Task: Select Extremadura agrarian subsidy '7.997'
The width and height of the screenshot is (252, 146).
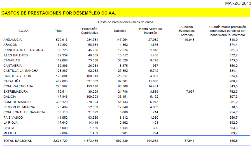Action: [x=190, y=92]
